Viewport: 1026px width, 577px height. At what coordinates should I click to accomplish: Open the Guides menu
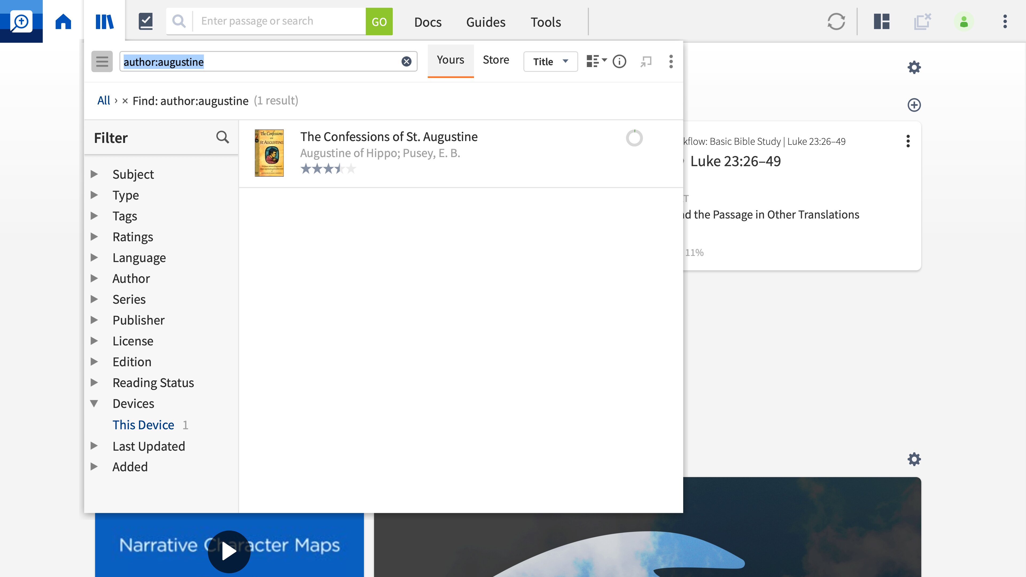pos(485,22)
